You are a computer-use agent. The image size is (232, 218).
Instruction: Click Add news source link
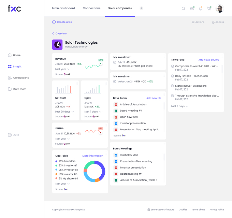208,60
